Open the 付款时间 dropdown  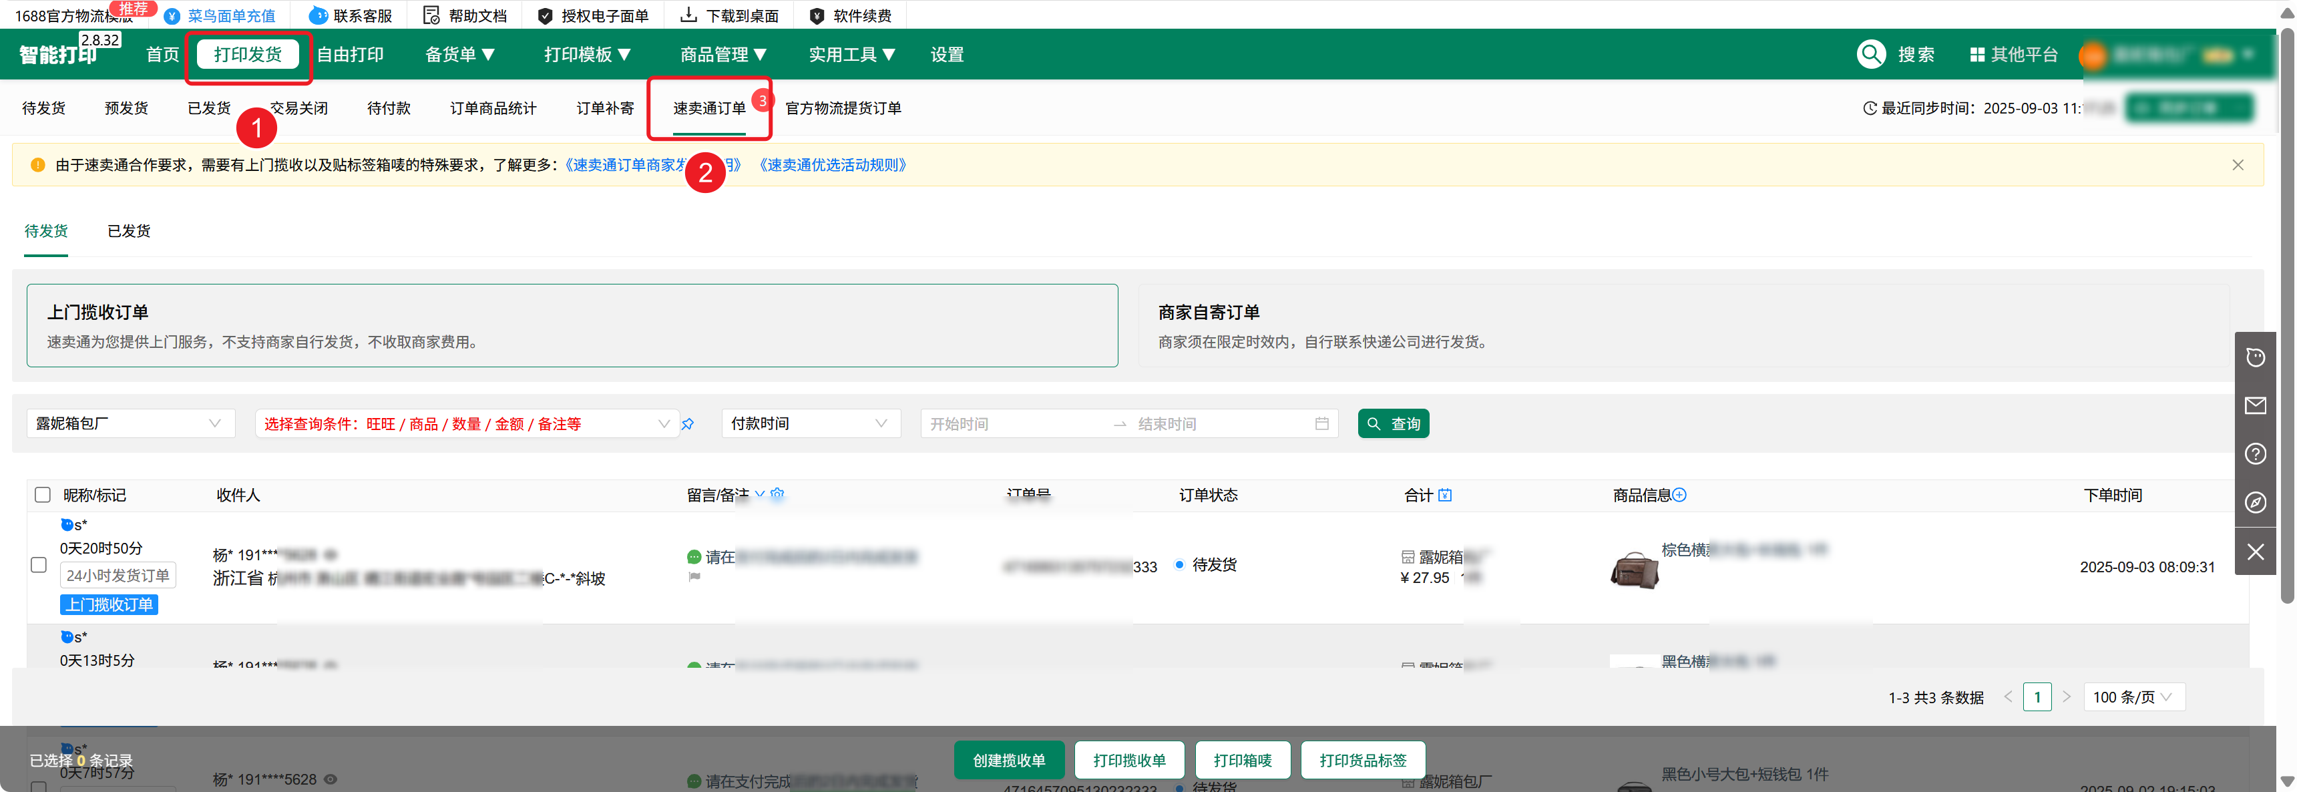[x=811, y=423]
